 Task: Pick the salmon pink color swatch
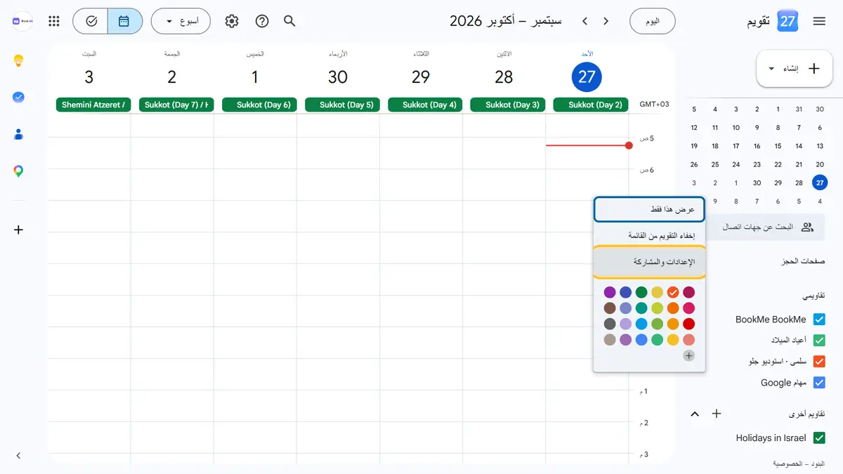coord(689,340)
